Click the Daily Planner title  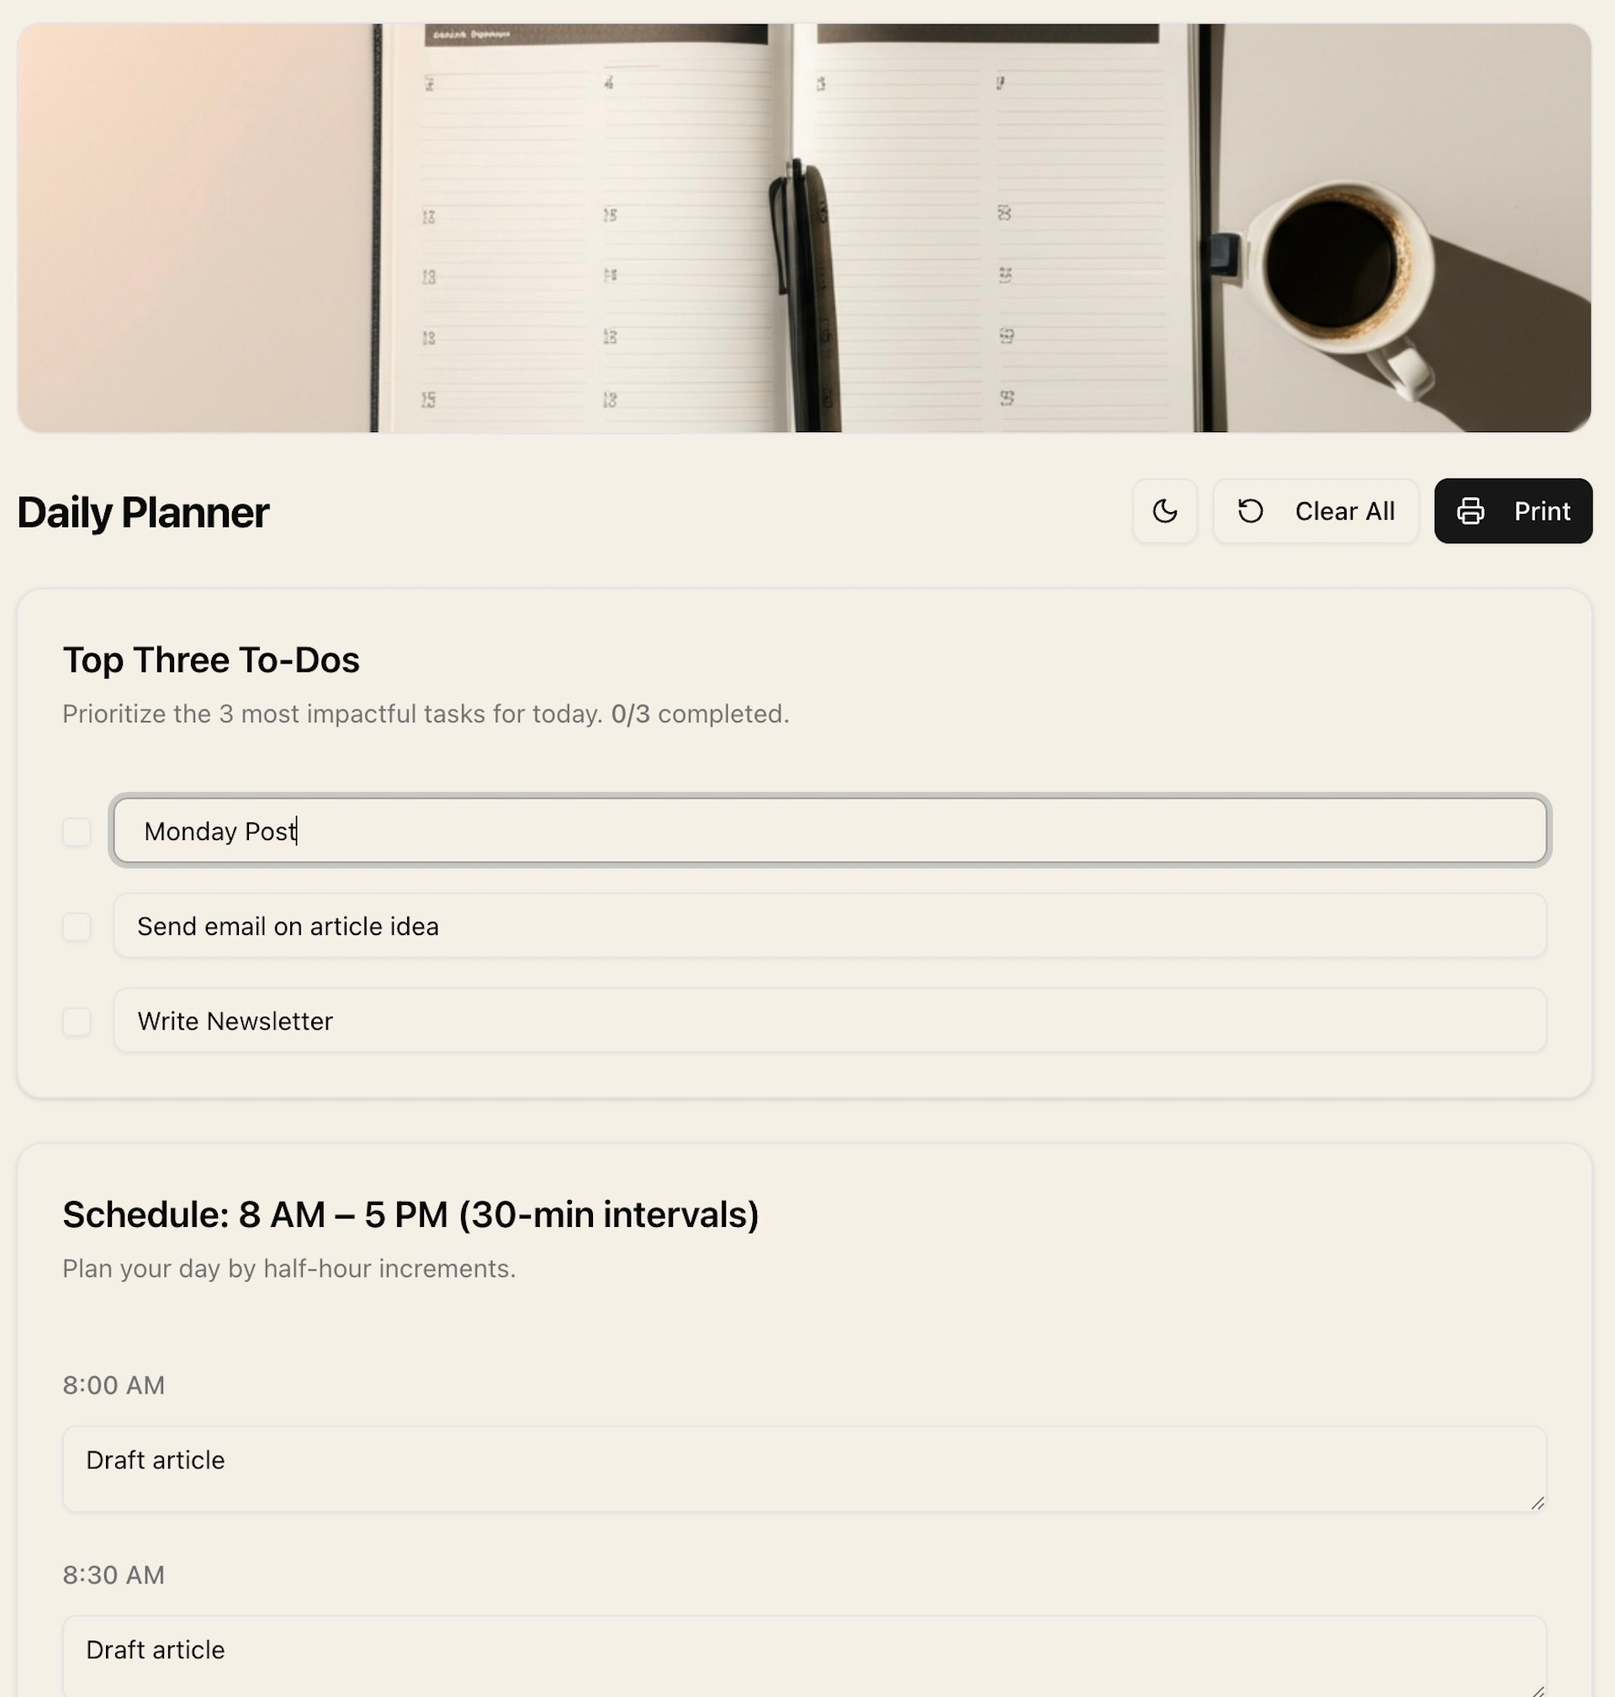point(143,512)
